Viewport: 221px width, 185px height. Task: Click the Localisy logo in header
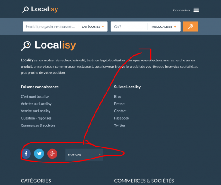coord(40,9)
